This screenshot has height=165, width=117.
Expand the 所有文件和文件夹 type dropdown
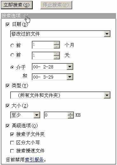pyautogui.click(x=107, y=95)
